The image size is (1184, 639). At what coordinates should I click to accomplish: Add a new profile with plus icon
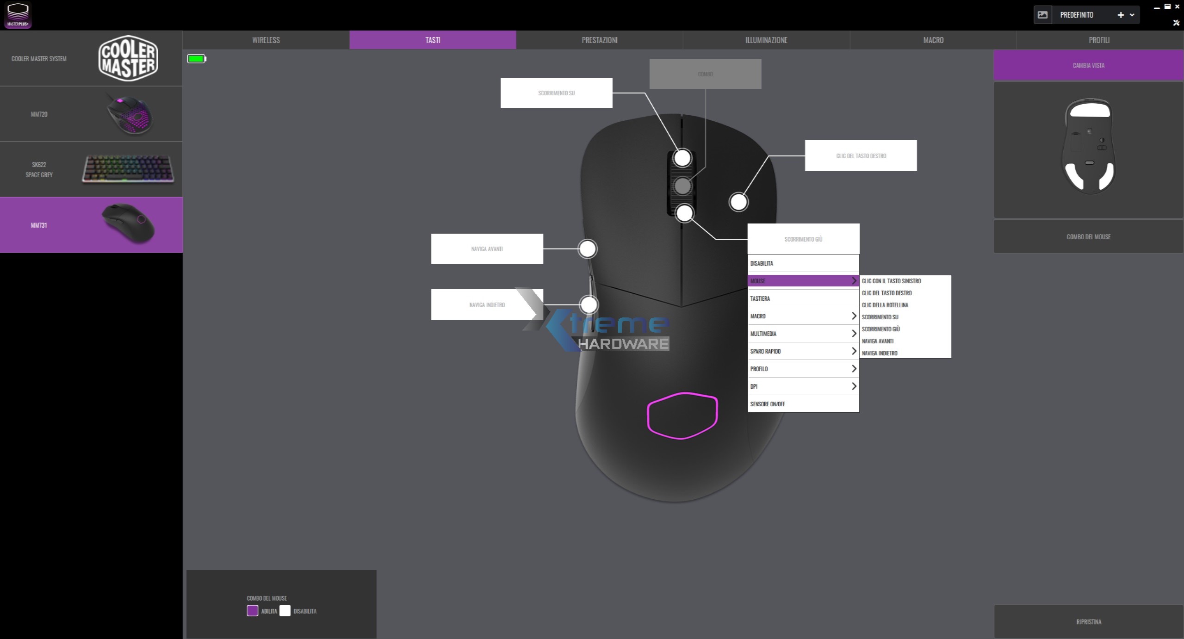(1120, 15)
